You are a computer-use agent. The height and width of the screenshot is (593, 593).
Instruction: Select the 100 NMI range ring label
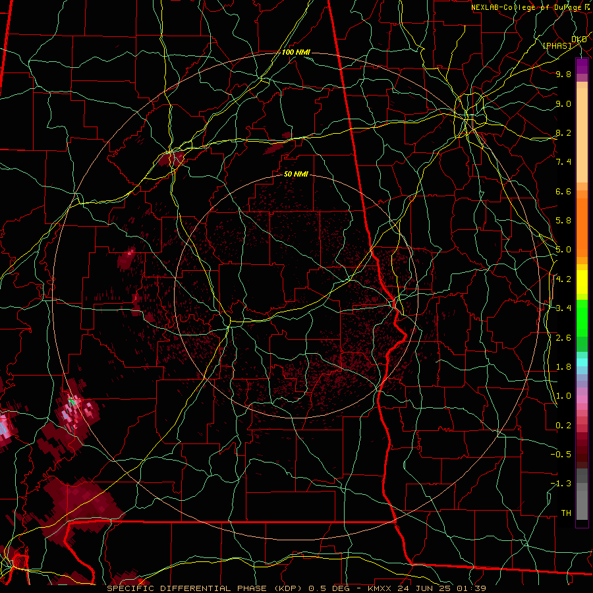point(296,52)
